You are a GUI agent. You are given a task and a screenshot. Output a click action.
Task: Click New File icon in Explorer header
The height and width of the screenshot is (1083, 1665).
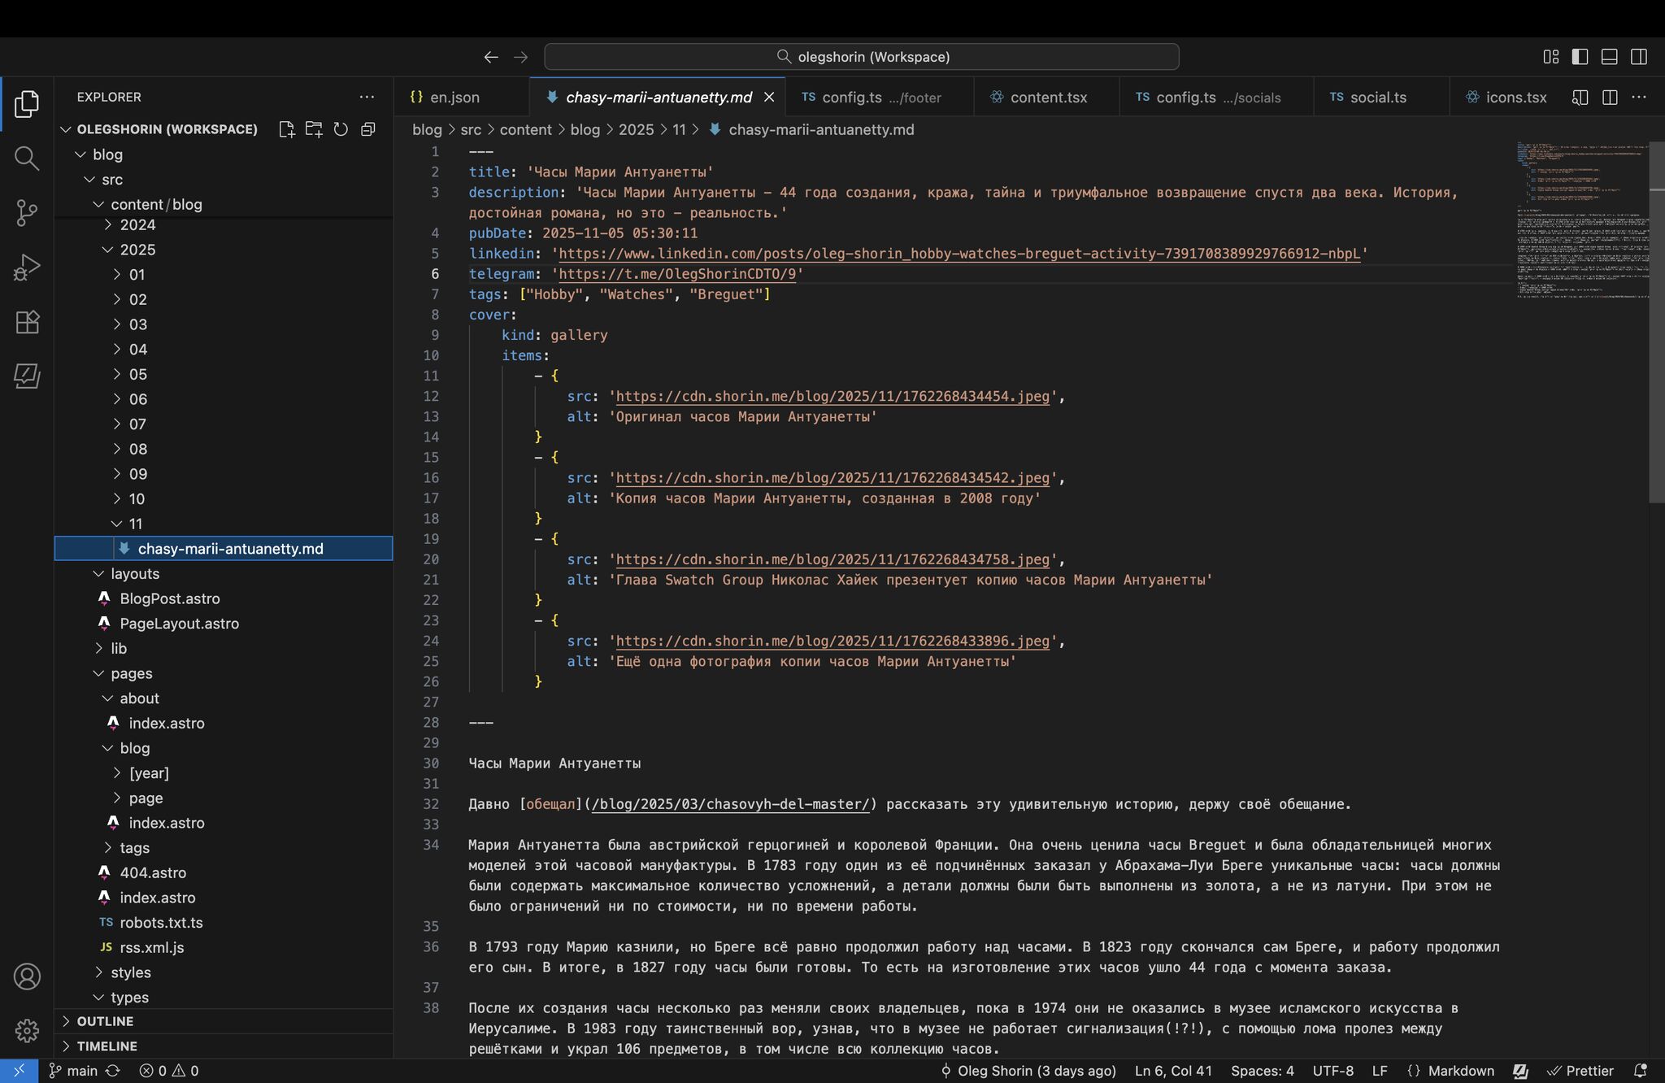tap(286, 129)
